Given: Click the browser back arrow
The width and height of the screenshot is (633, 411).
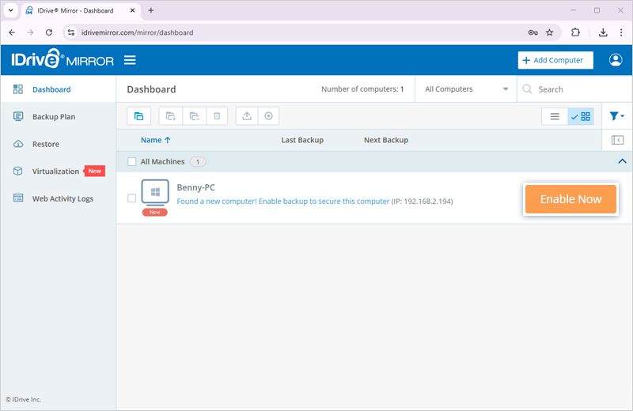Looking at the screenshot, I should [12, 32].
